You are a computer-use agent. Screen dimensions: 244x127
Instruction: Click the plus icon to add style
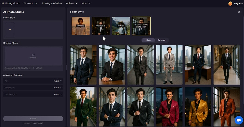pyautogui.click(x=10, y=29)
